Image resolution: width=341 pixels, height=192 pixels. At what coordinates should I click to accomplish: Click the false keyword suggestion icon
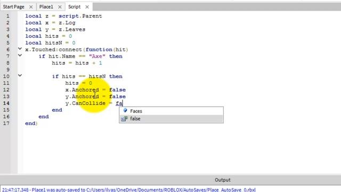[x=124, y=118]
